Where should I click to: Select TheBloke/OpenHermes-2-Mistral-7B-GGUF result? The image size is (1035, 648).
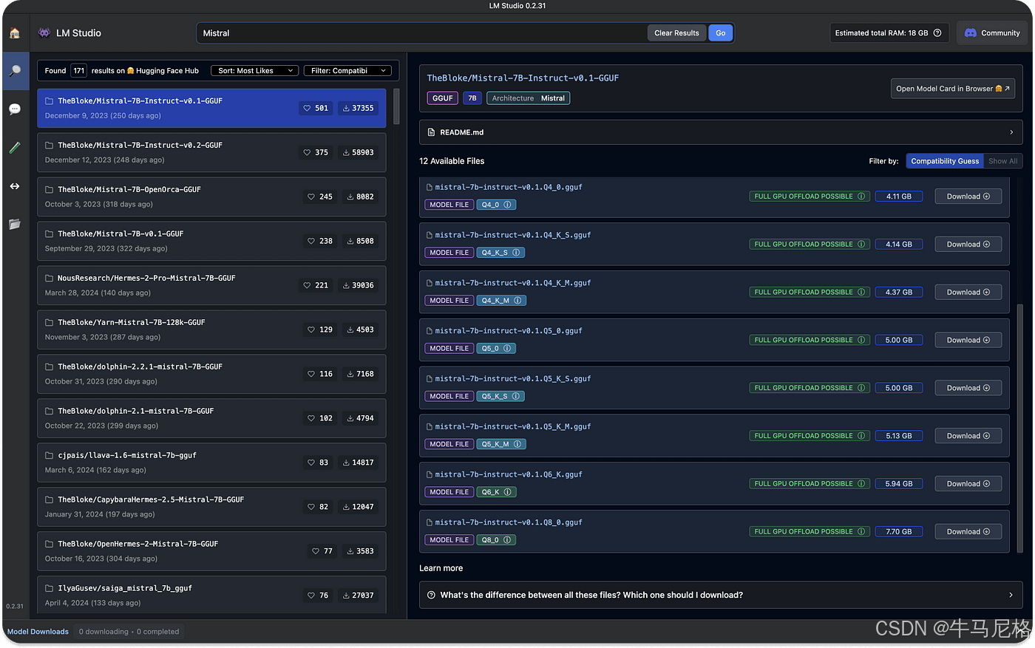click(211, 551)
